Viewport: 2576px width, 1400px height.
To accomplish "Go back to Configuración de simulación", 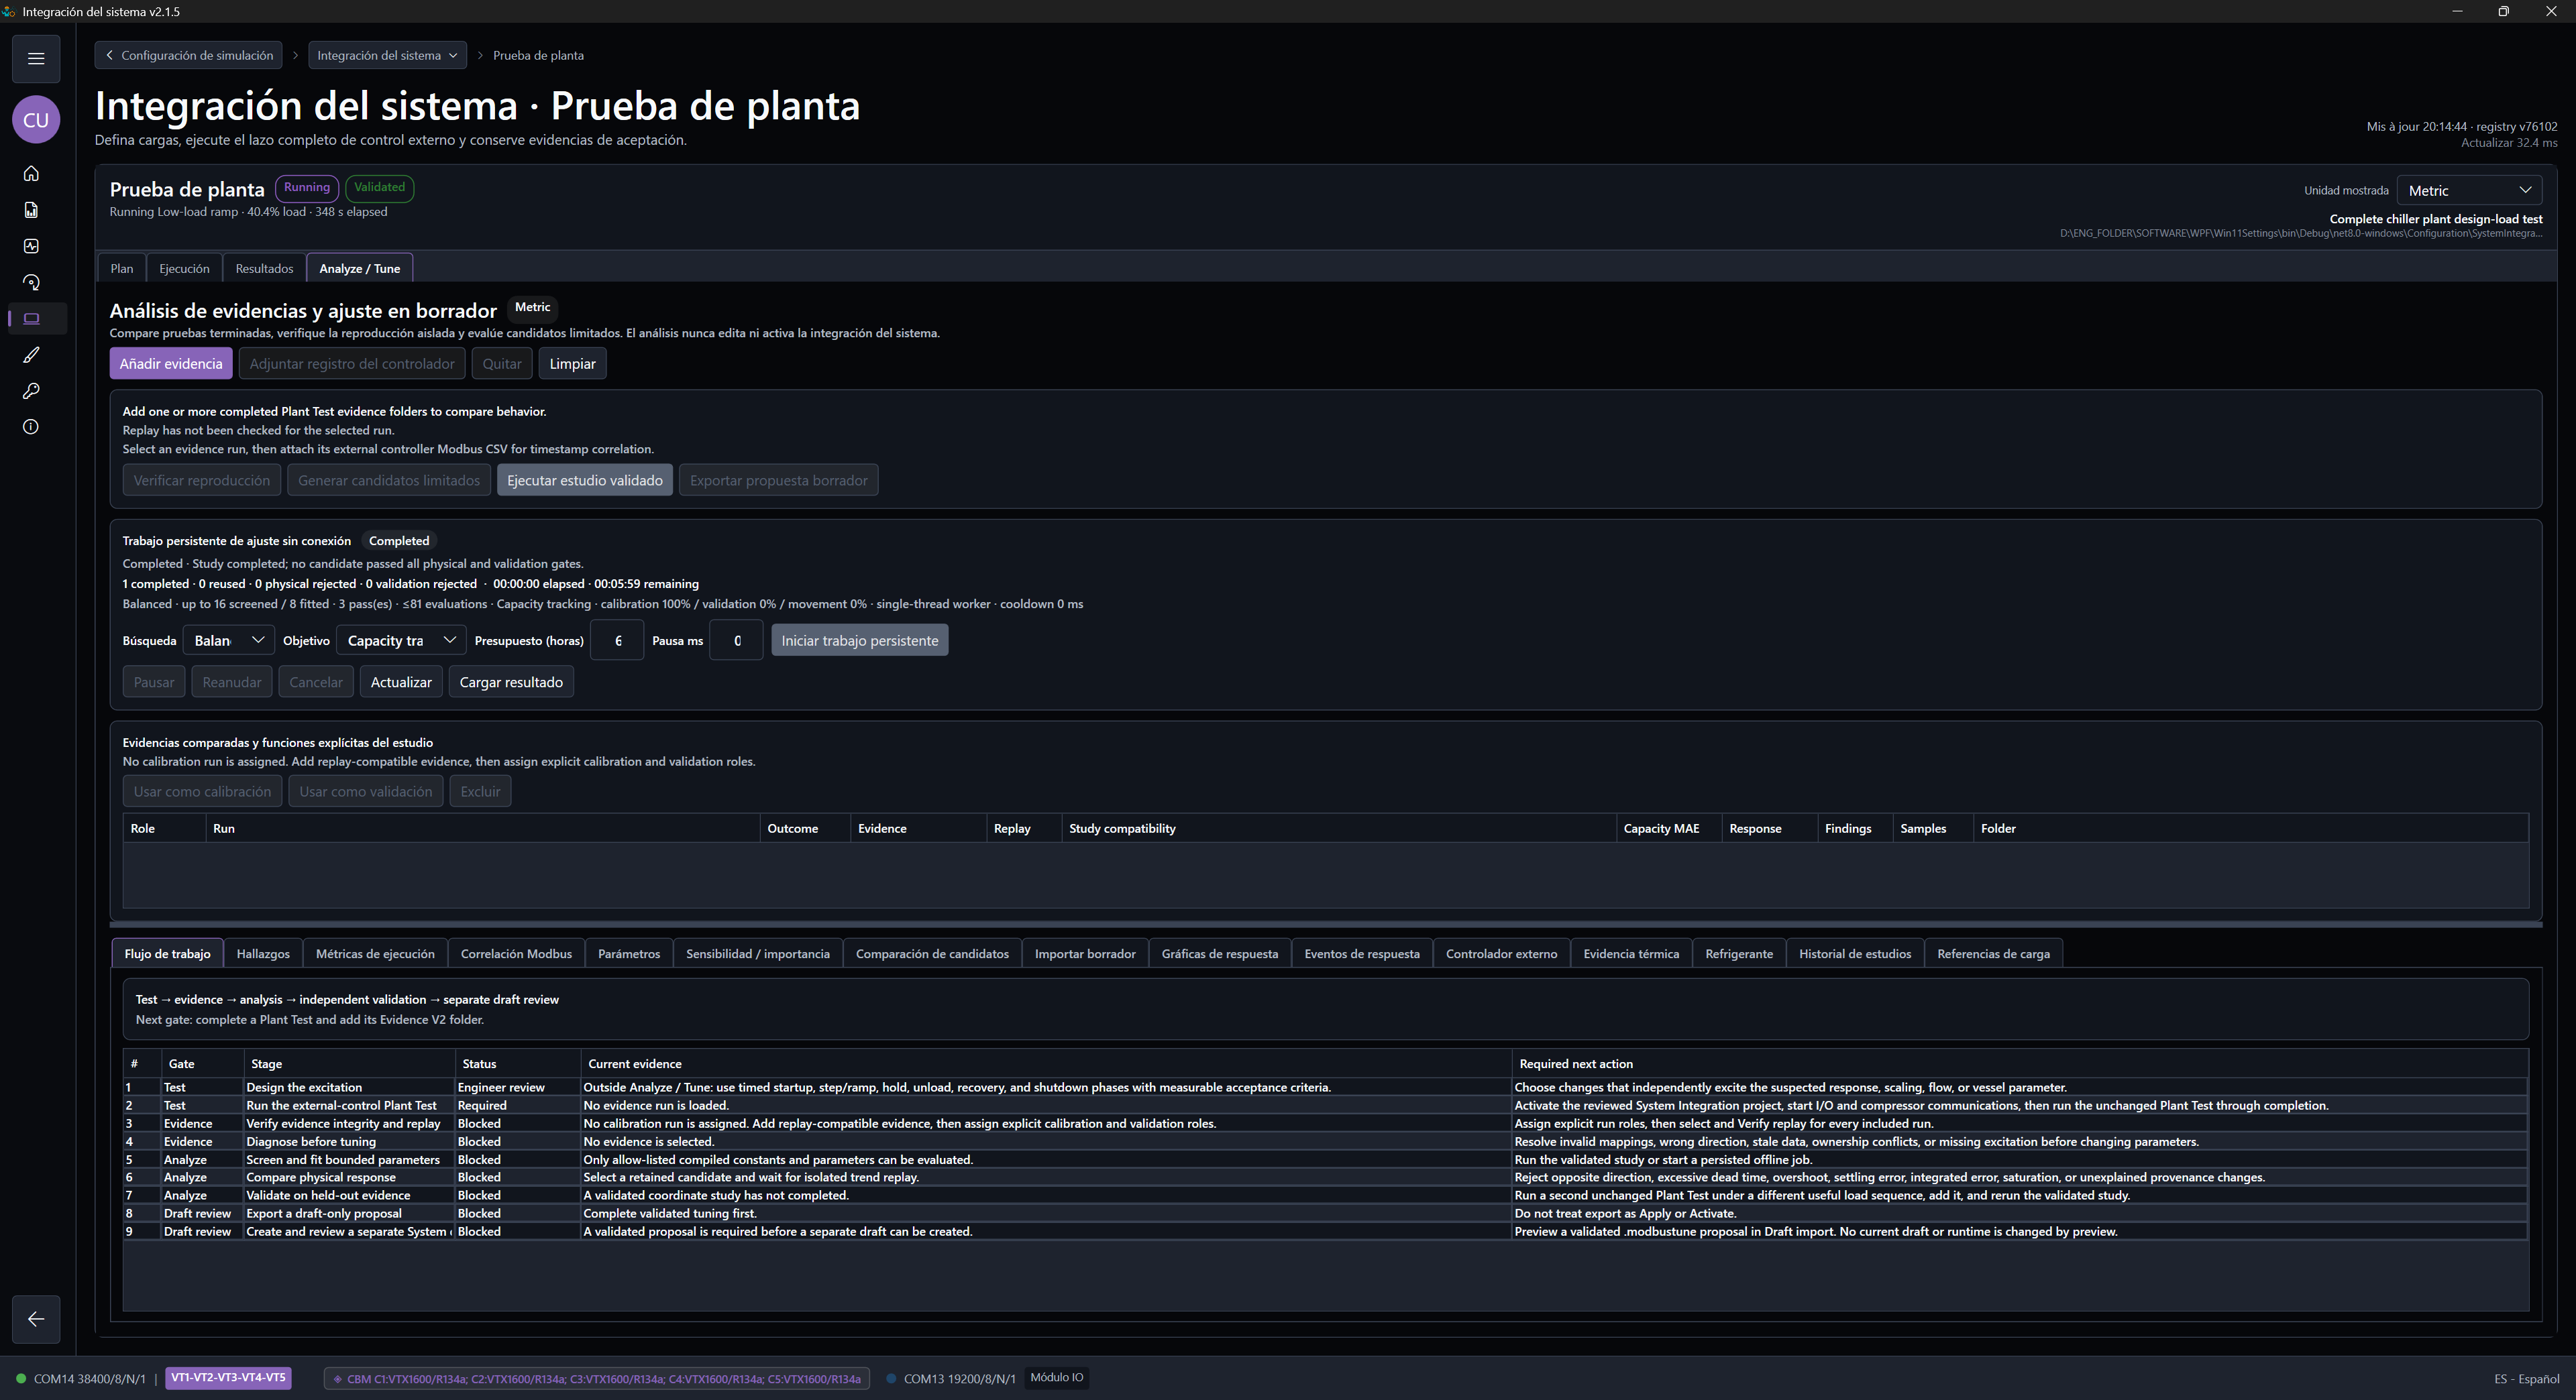I will tap(189, 56).
